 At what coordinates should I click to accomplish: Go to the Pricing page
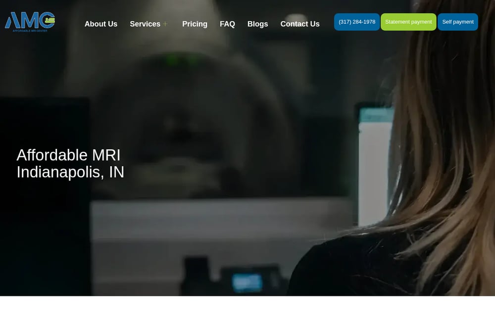tap(195, 24)
